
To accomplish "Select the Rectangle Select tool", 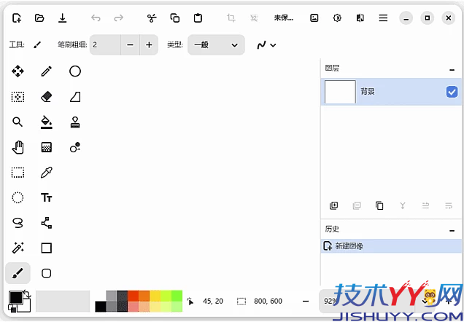I will click(18, 173).
